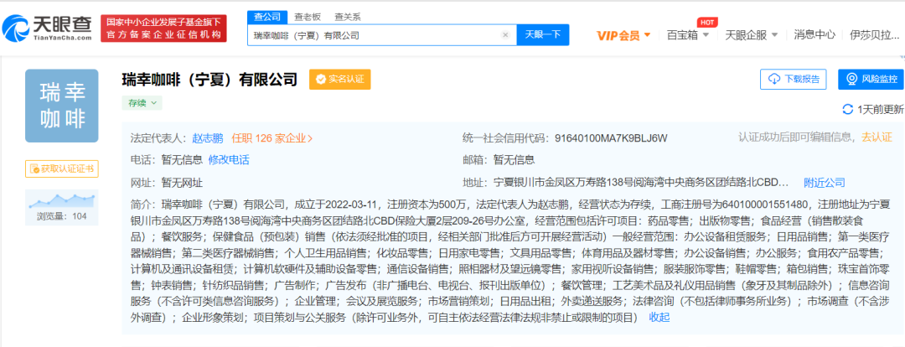Click the 去认证 link
Image resolution: width=905 pixels, height=347 pixels.
[877, 137]
